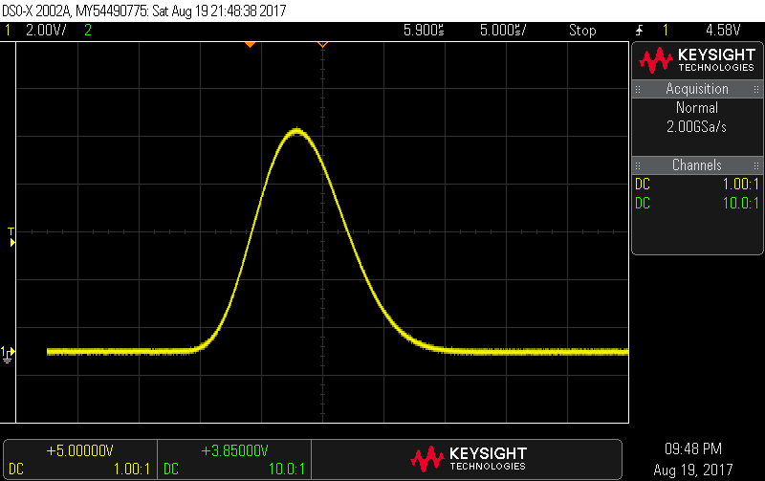Open the Acquisition panel header
The height and width of the screenshot is (481, 765).
[697, 89]
